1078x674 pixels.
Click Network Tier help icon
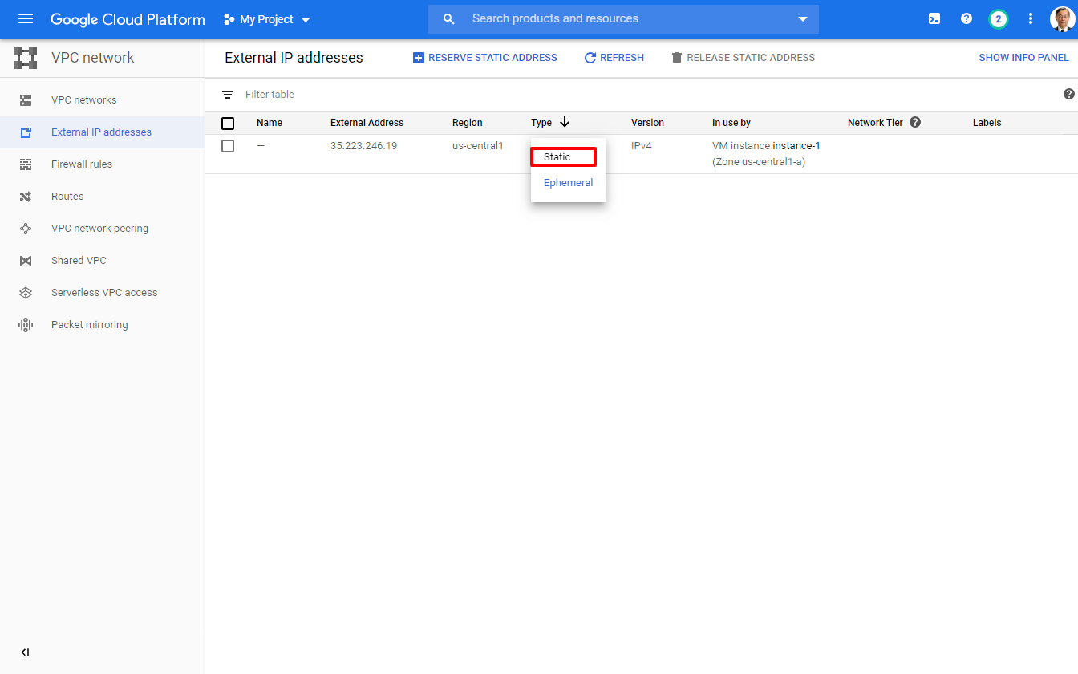[x=915, y=123]
